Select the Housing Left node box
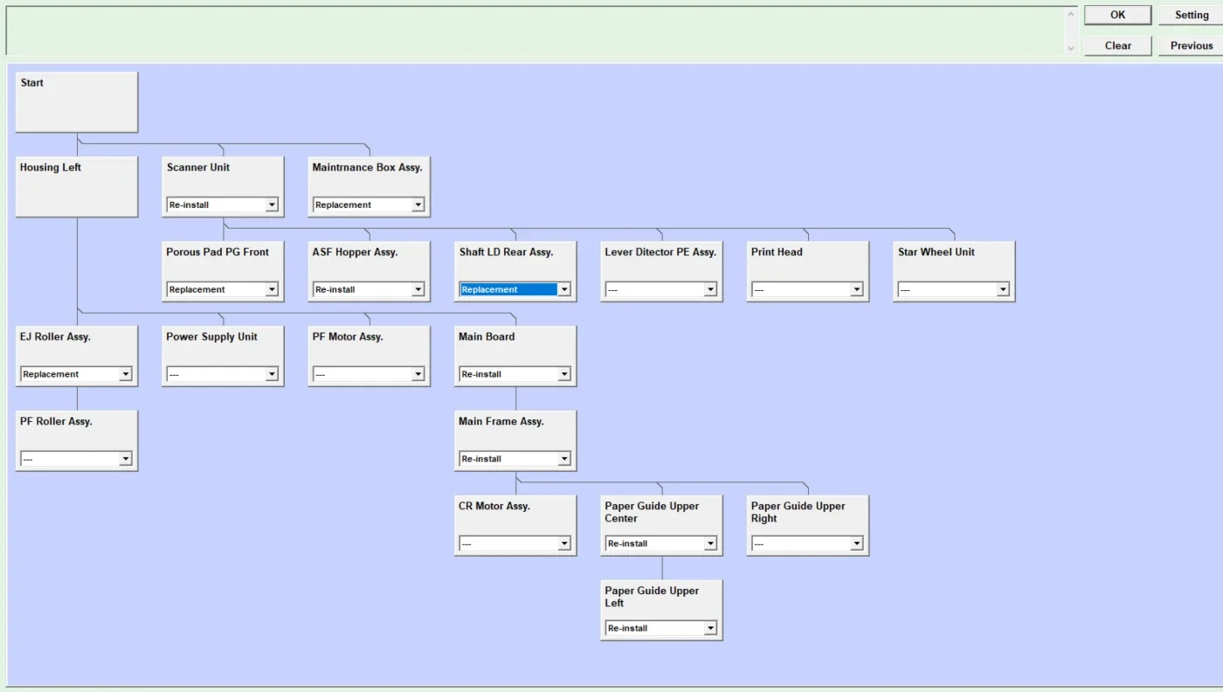The height and width of the screenshot is (692, 1223). coord(77,187)
